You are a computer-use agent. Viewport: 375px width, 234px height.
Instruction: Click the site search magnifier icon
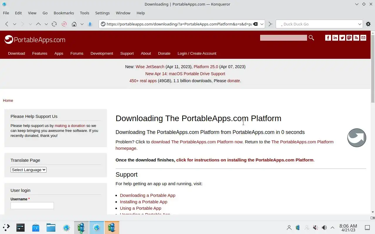[x=311, y=38]
